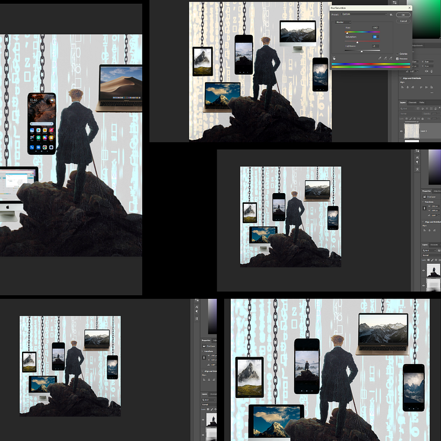441x441 pixels.
Task: Click the lock position icon in the Layer 2 window
Action: point(415,119)
